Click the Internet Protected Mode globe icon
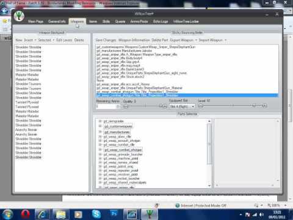The width and height of the screenshot is (293, 220). (178, 205)
